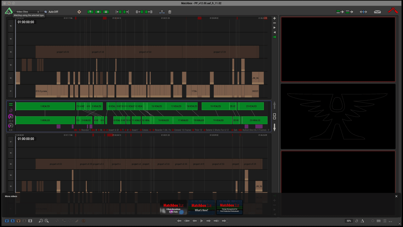403x227 pixels.
Task: Open the Video Clips type dropdown
Action: pos(28,12)
